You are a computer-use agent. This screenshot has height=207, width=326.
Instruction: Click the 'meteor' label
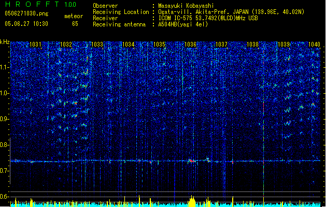click(x=74, y=16)
